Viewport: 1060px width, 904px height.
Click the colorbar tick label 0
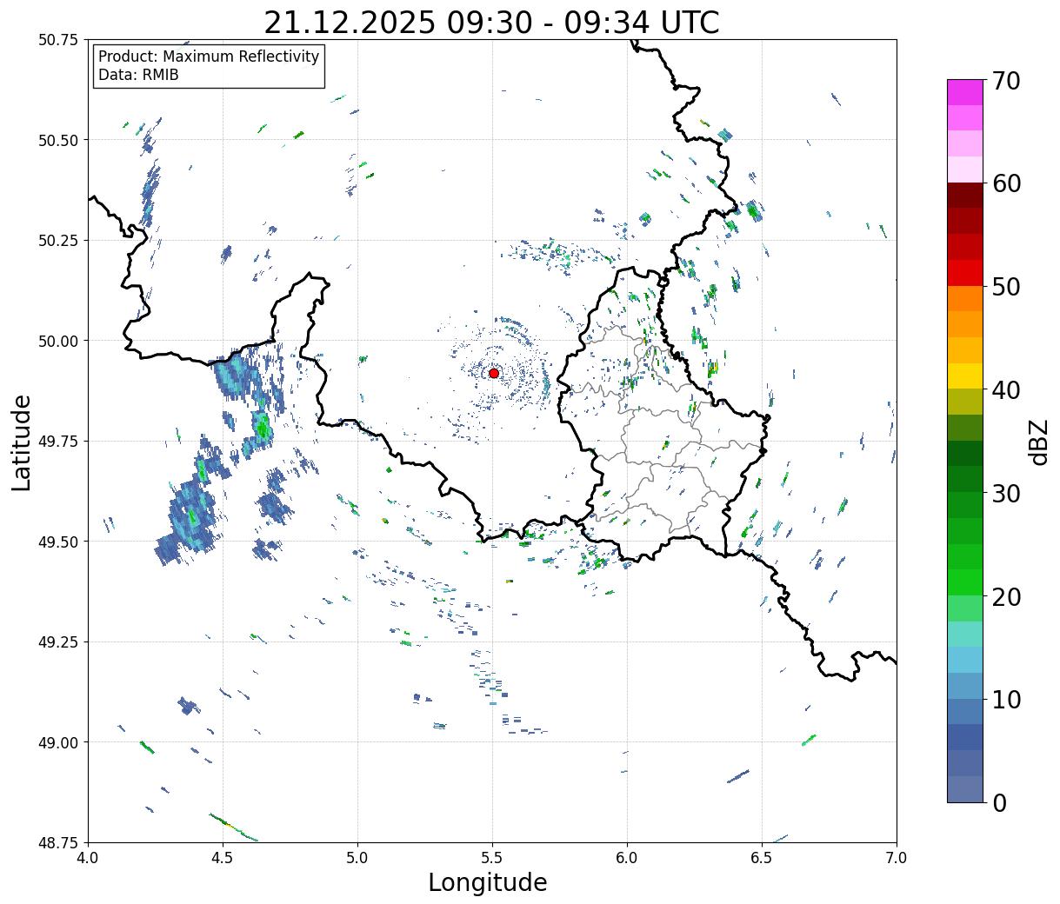pos(999,803)
